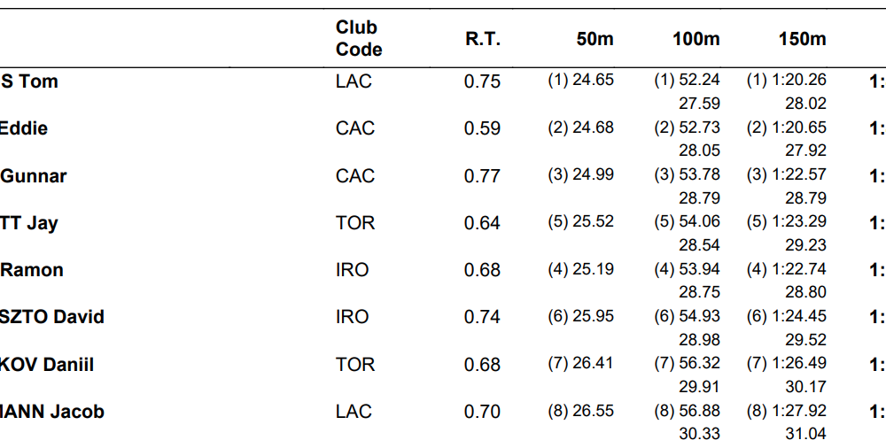Click the LAC club code in Tom's row

pyautogui.click(x=354, y=81)
